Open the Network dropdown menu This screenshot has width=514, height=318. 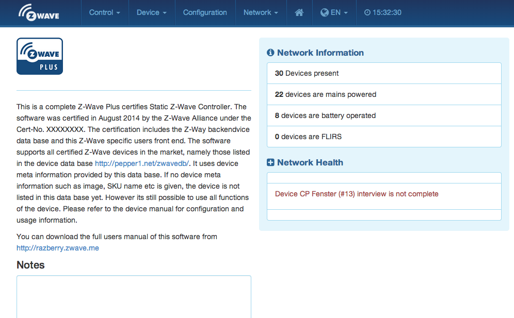(x=261, y=12)
